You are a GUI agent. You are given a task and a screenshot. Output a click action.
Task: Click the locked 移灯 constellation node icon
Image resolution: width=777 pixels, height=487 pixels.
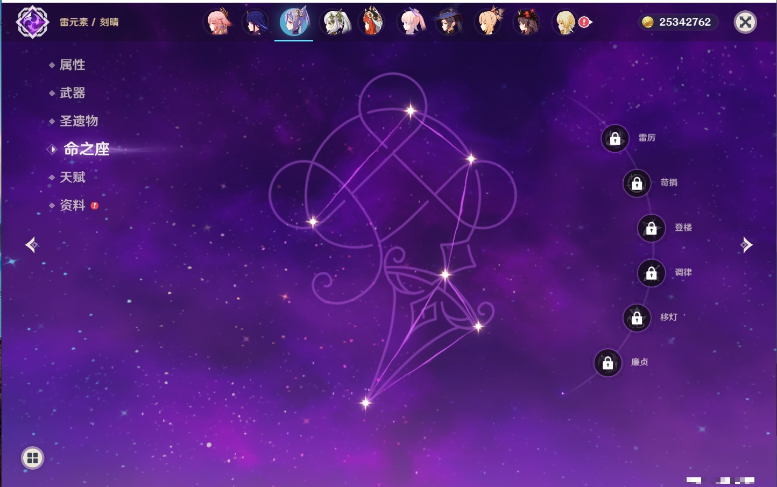point(637,317)
